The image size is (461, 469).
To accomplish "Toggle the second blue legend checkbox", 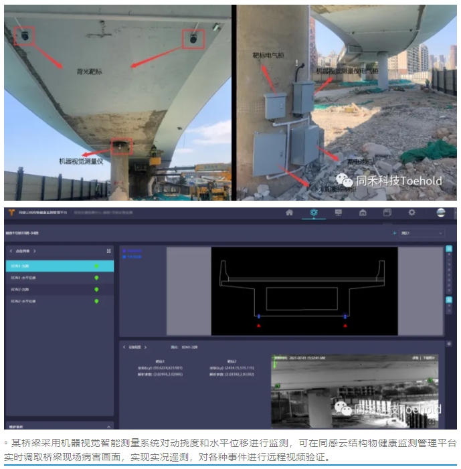I will tap(124, 256).
